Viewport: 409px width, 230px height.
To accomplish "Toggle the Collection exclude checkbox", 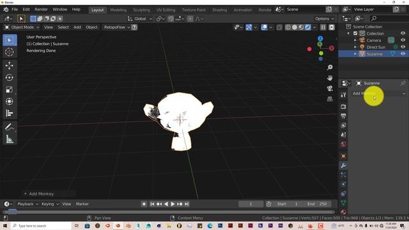I will pos(355,33).
